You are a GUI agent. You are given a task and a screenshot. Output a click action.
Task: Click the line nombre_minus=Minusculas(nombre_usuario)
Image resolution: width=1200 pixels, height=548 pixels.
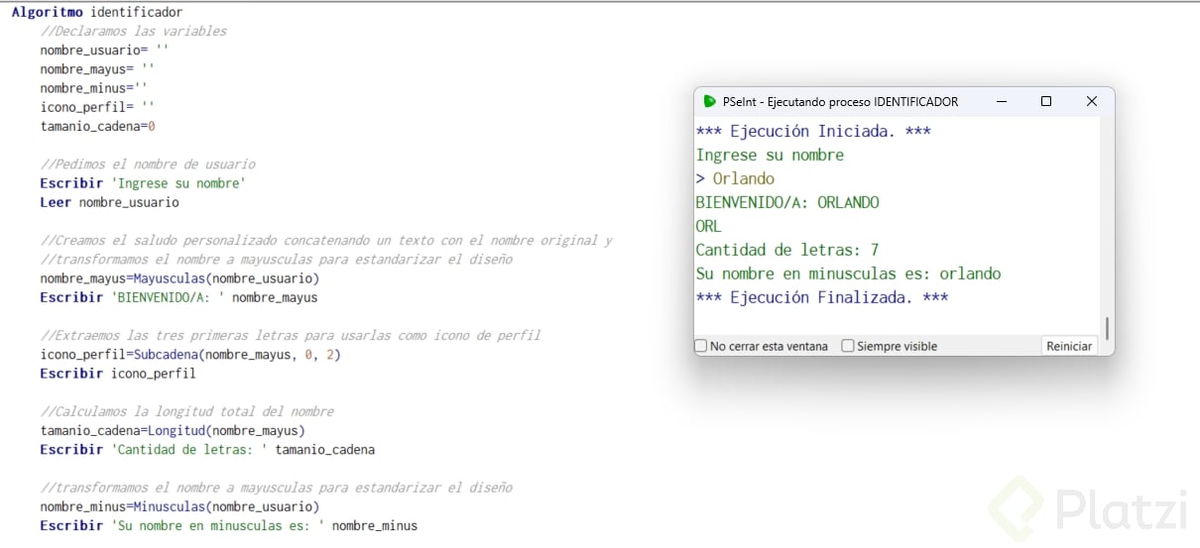[x=180, y=506]
